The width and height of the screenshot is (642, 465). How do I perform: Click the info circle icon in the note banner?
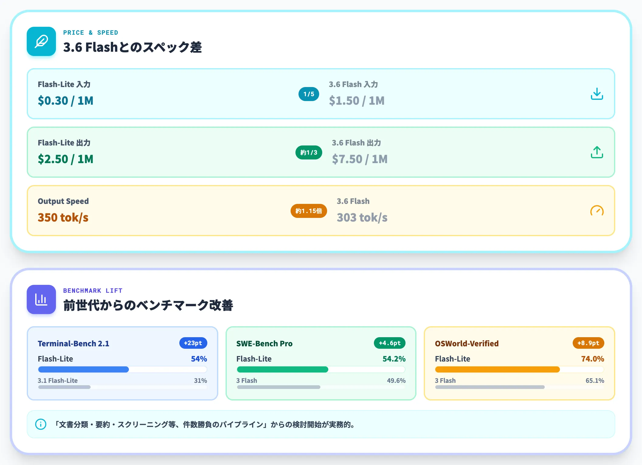coord(41,424)
